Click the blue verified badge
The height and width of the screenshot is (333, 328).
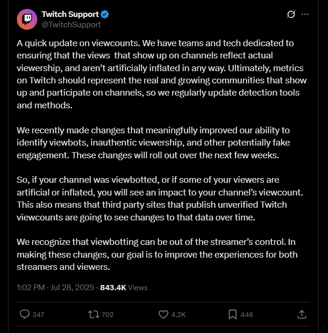105,15
